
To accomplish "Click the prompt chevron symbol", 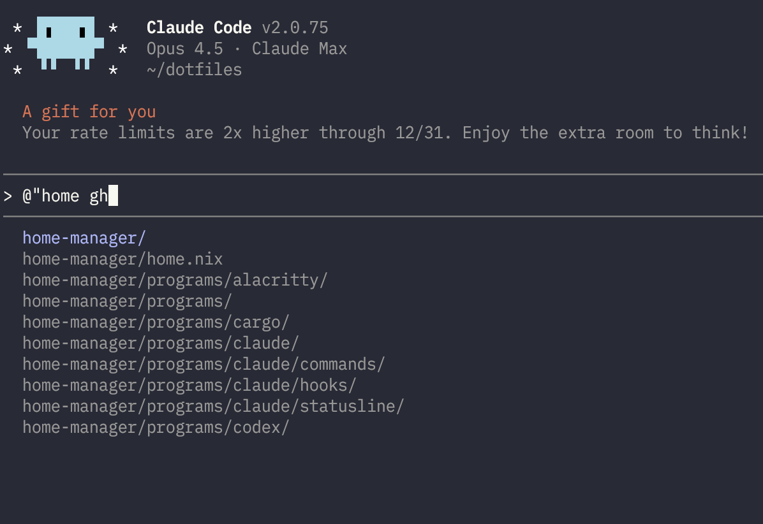I will (8, 196).
